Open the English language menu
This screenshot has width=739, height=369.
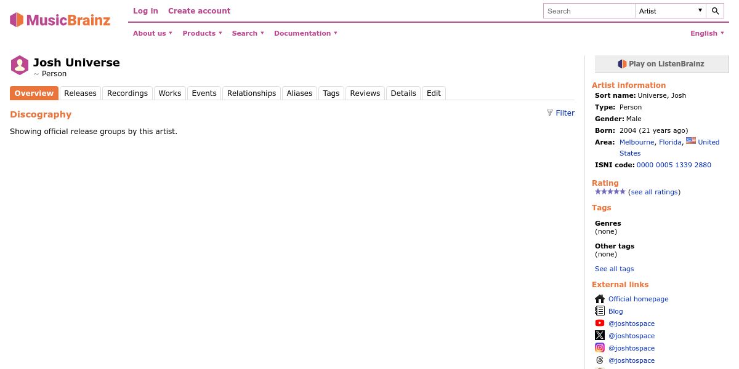[707, 33]
